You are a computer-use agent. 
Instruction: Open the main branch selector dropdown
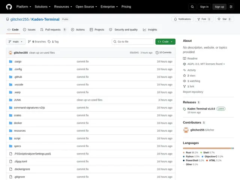click(x=16, y=42)
